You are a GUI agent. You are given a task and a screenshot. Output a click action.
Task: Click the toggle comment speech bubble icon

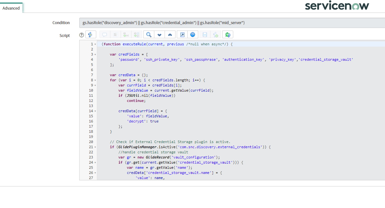point(105,35)
